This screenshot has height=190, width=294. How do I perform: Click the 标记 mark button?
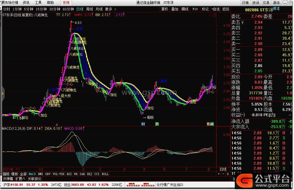(x=205, y=9)
